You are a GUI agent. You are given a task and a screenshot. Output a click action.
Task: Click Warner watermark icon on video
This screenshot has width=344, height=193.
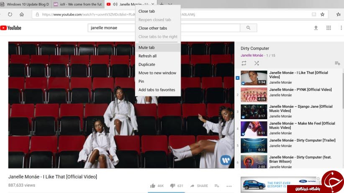(225, 160)
